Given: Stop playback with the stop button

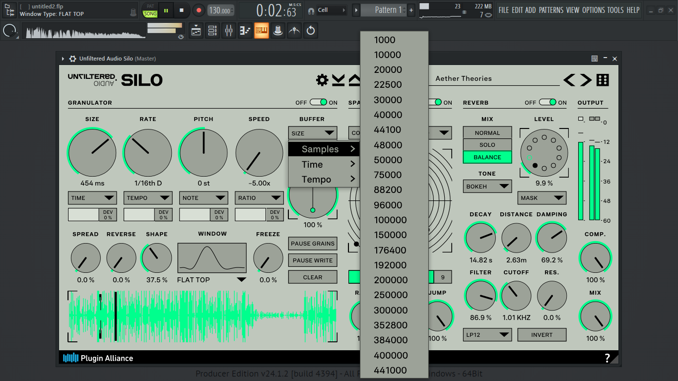Looking at the screenshot, I should click(x=182, y=10).
